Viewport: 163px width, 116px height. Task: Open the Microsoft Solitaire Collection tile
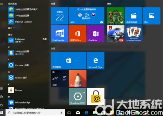[x=134, y=34]
